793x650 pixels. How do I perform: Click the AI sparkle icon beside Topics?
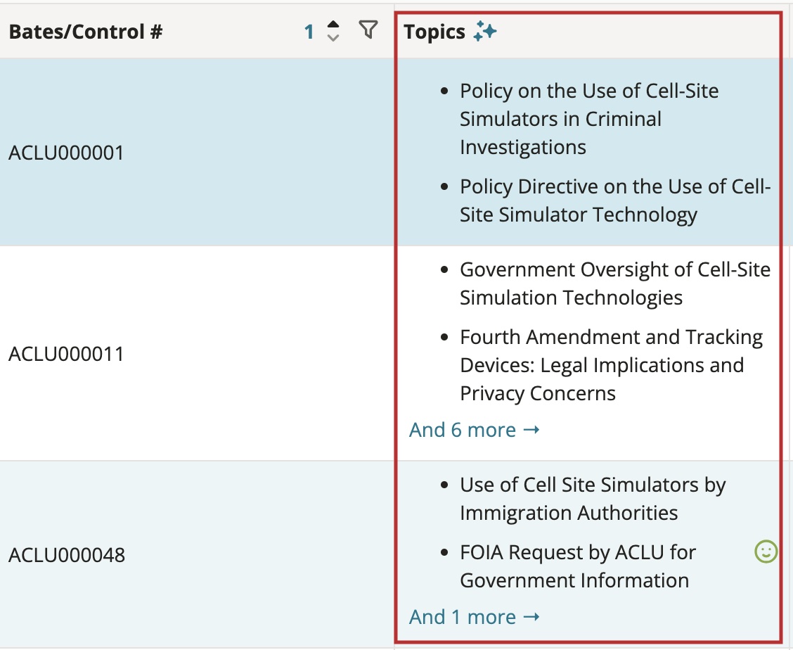click(485, 32)
